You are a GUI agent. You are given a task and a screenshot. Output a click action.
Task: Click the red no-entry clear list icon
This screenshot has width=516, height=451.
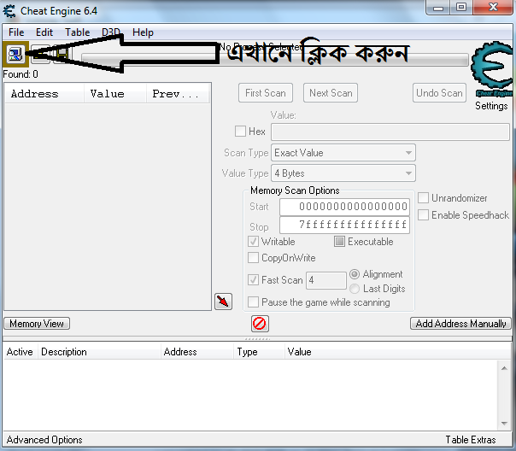click(x=260, y=324)
